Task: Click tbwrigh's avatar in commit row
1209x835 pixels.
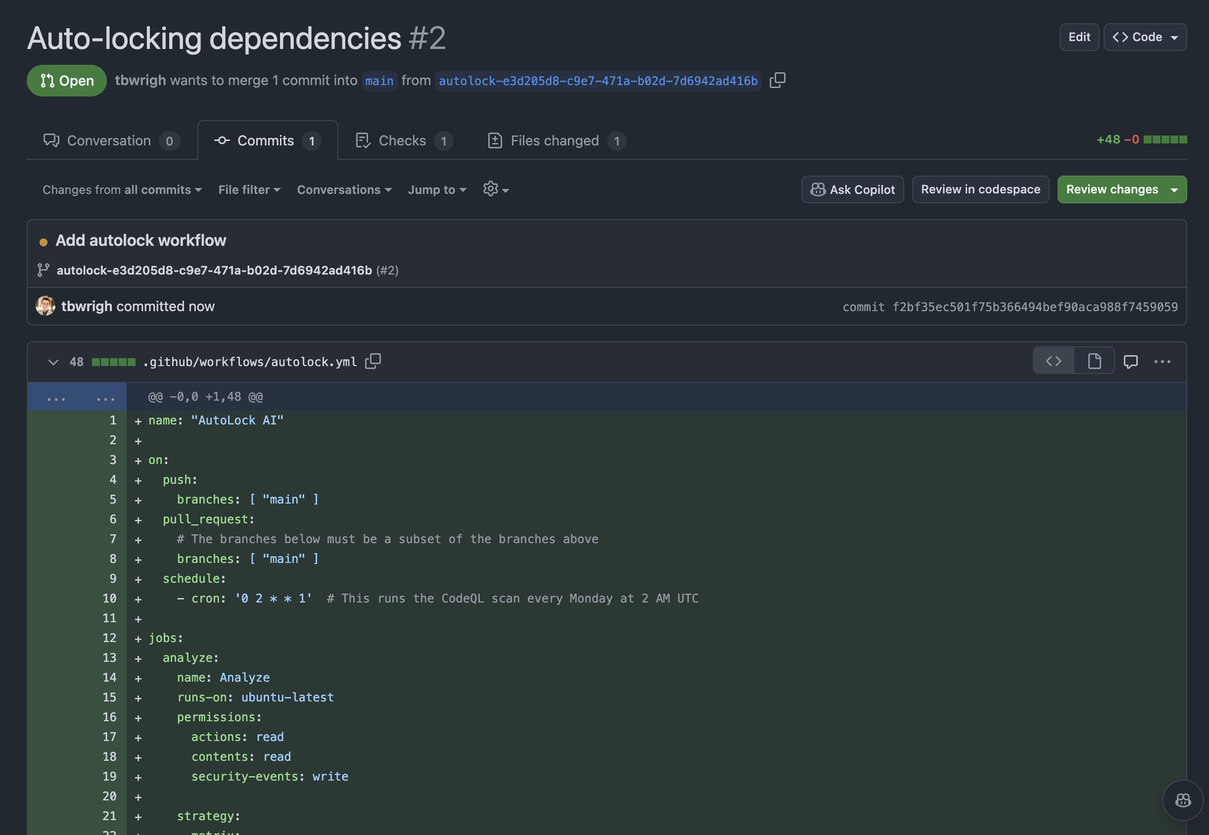Action: 46,306
